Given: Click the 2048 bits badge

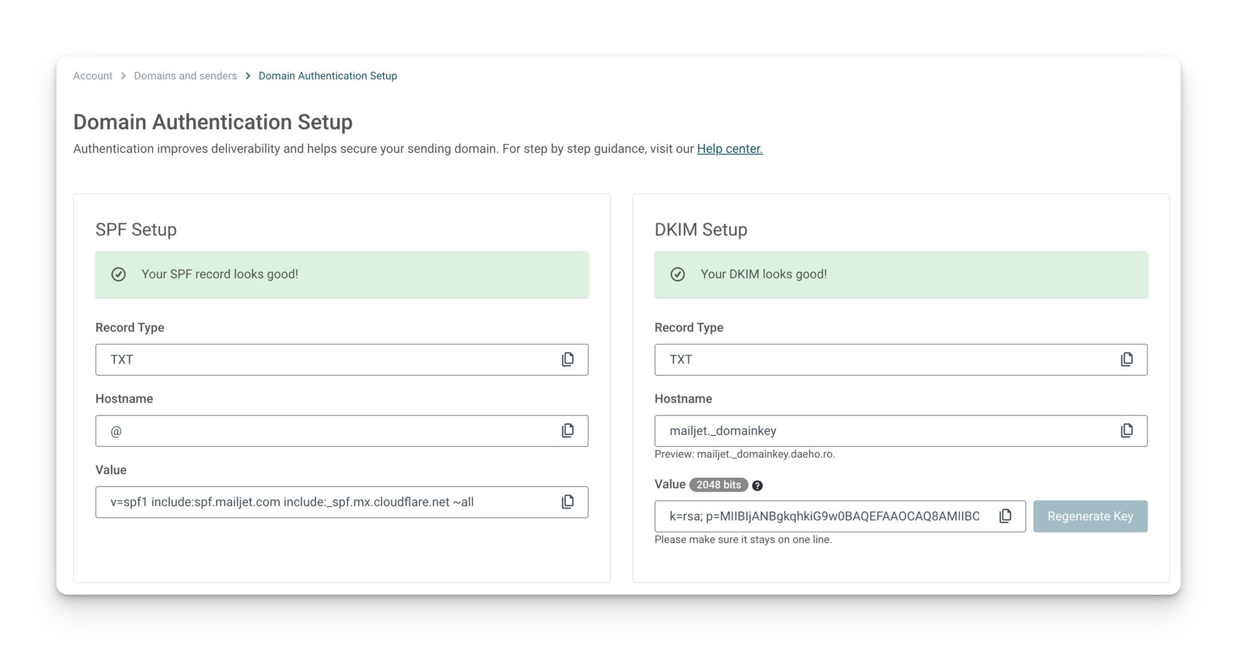Looking at the screenshot, I should point(718,485).
